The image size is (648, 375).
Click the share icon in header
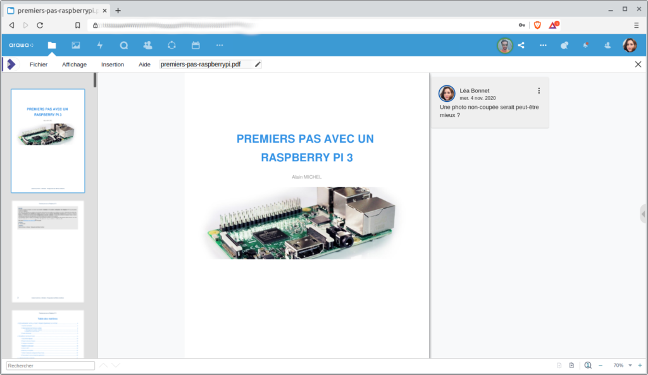tap(521, 45)
